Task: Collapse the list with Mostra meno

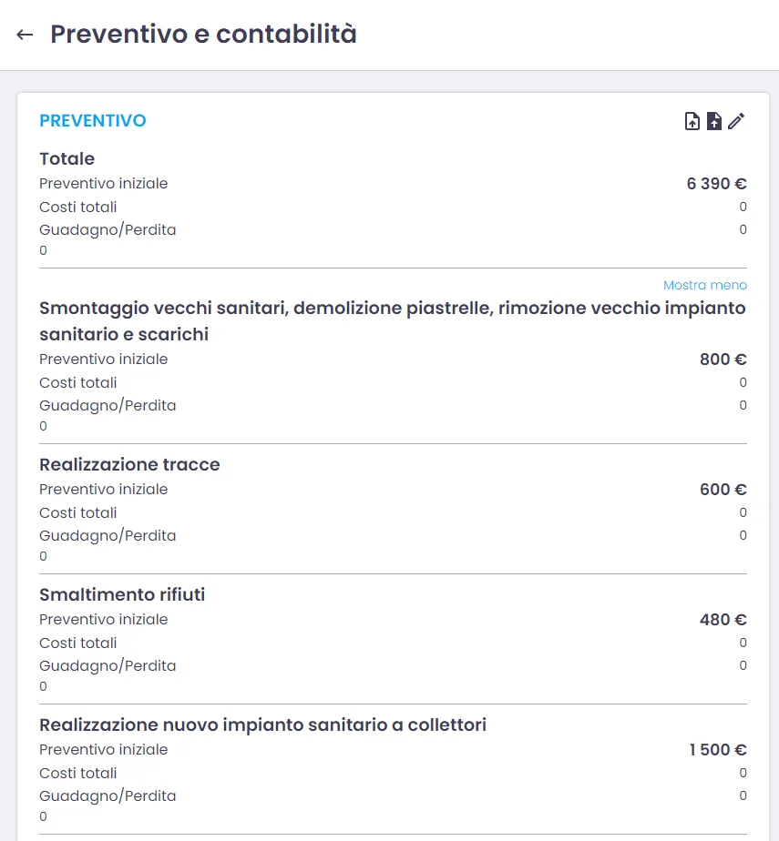Action: [704, 285]
